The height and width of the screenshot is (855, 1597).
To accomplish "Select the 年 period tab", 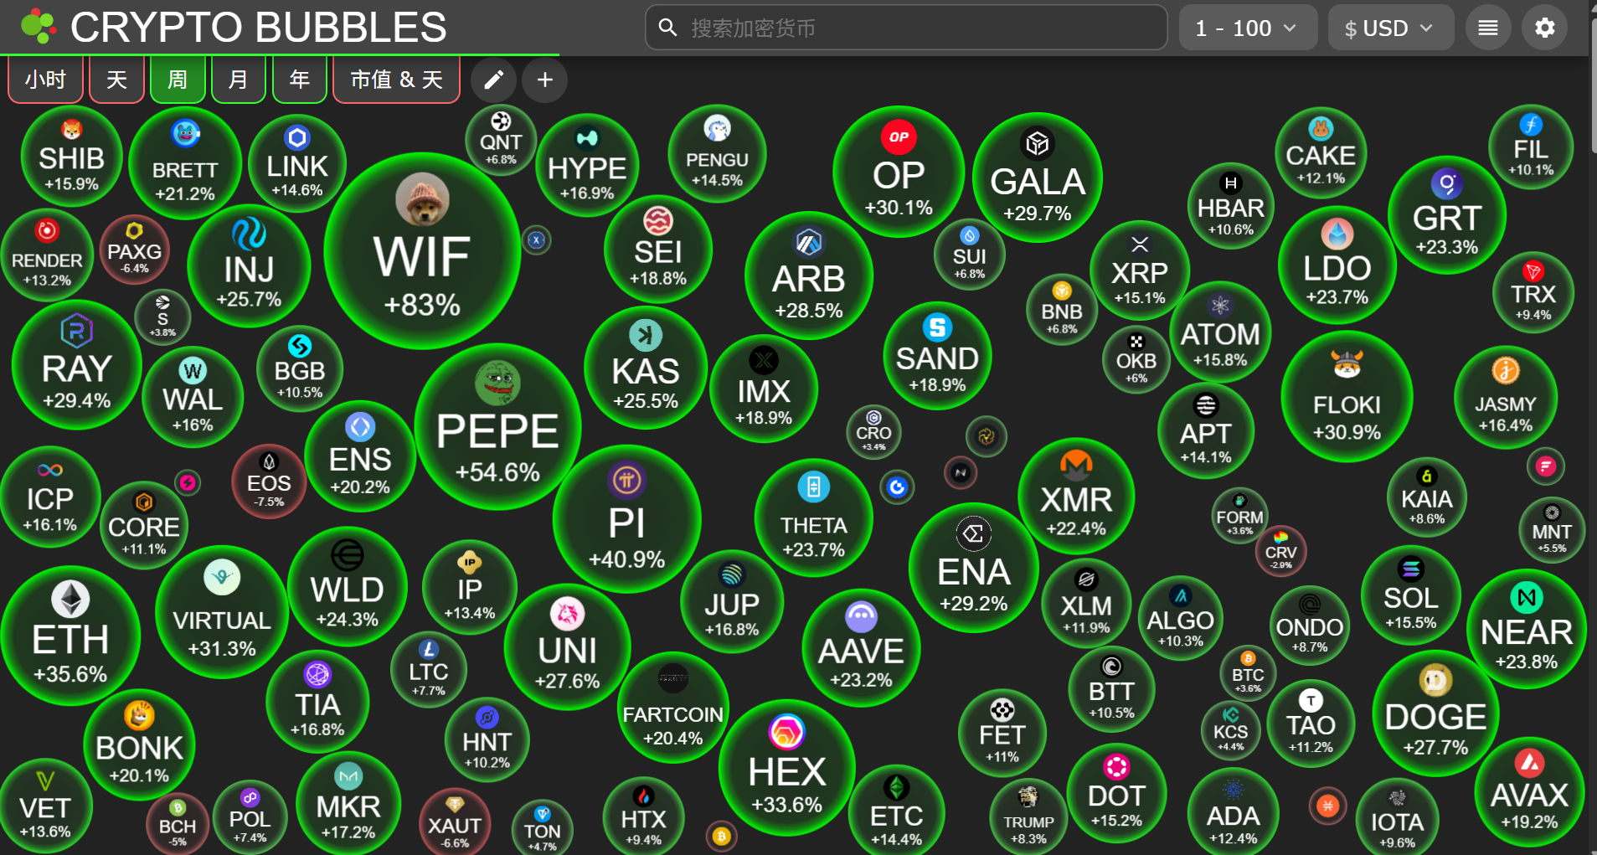I will click(300, 80).
